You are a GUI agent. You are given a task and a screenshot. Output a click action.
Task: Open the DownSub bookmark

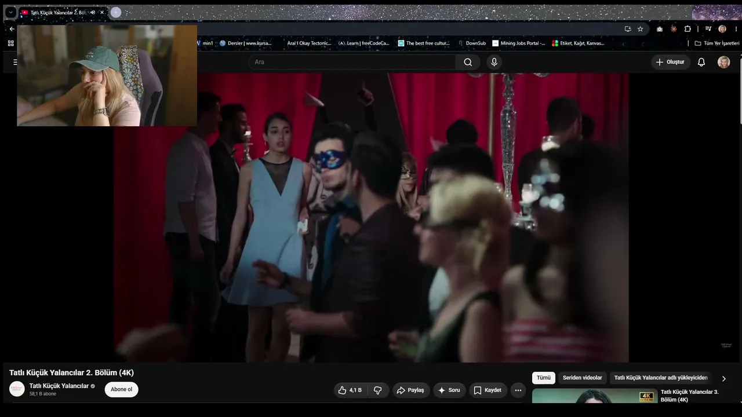[x=471, y=43]
